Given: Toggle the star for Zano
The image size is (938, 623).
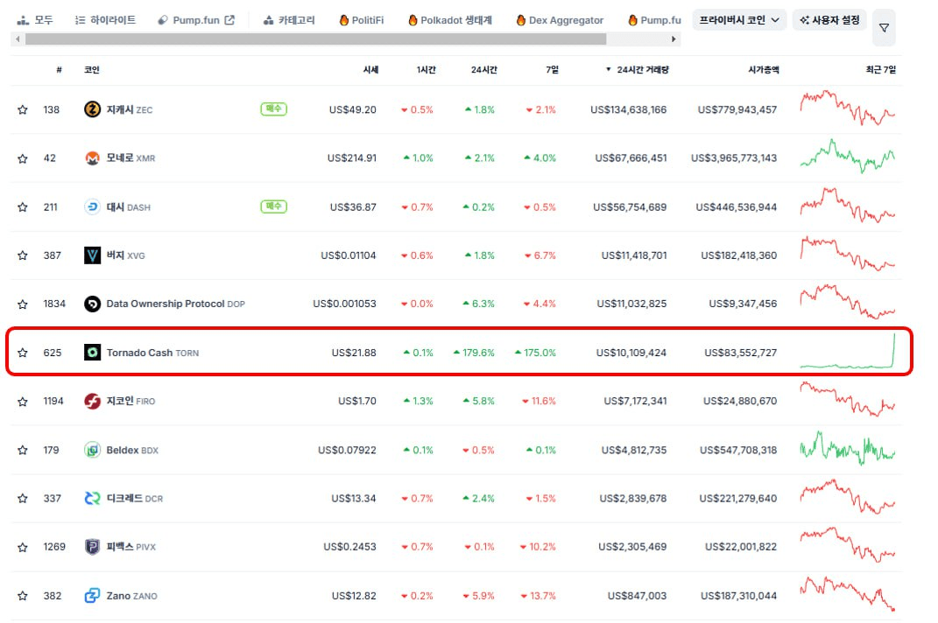Looking at the screenshot, I should coord(23,596).
